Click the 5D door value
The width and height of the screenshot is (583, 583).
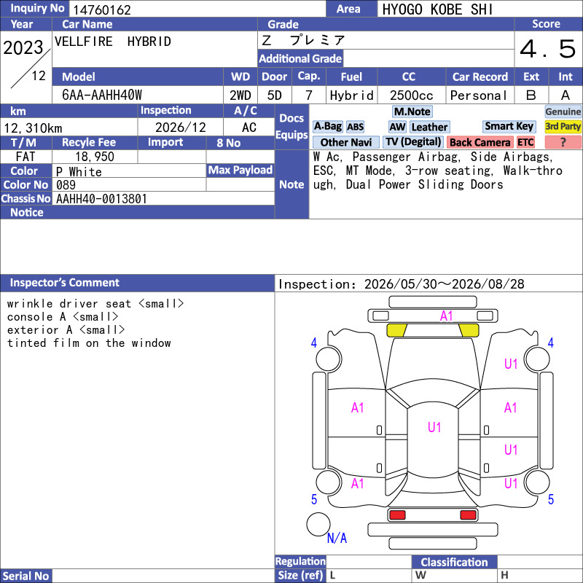[x=275, y=95]
